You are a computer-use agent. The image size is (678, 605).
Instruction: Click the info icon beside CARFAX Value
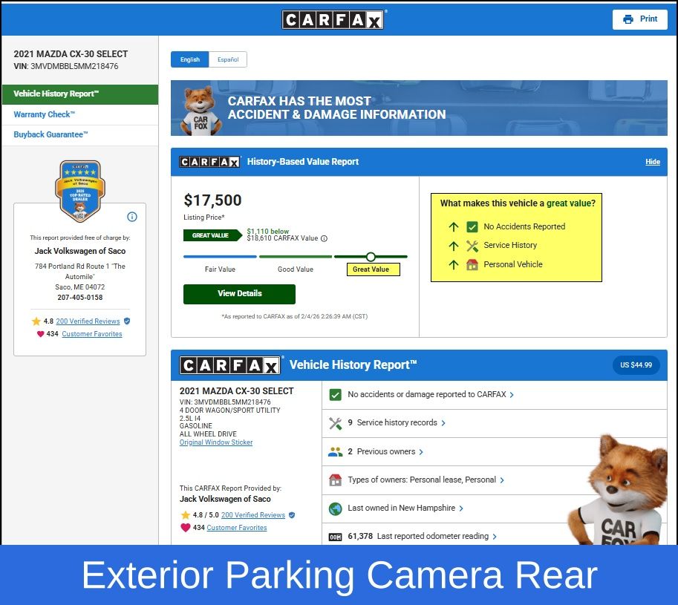[324, 239]
